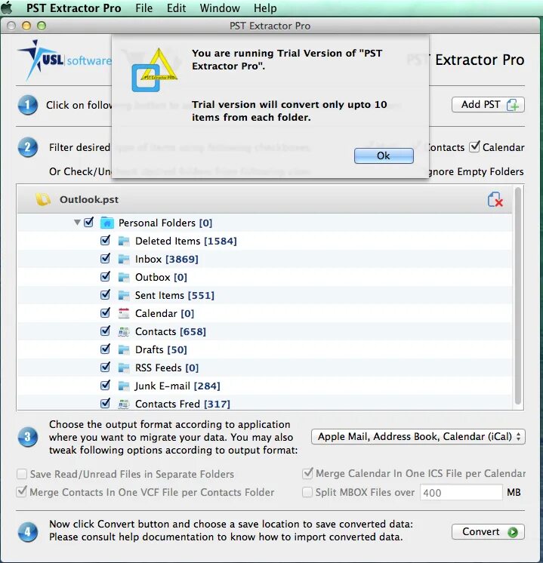The image size is (543, 563).
Task: Toggle the Calendar filter checkbox
Action: tap(475, 146)
